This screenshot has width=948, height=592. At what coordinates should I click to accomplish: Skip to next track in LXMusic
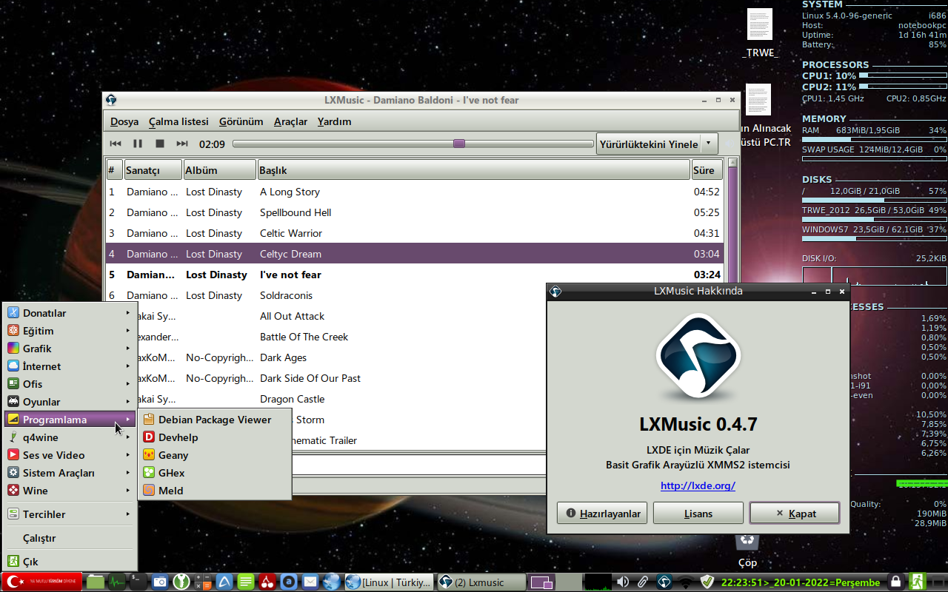(182, 144)
